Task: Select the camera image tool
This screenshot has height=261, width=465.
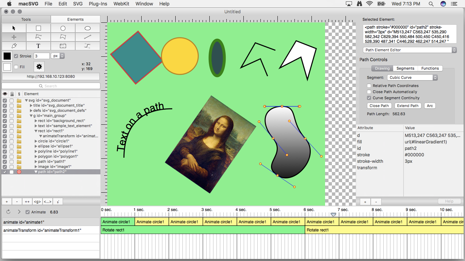Action: [x=63, y=46]
